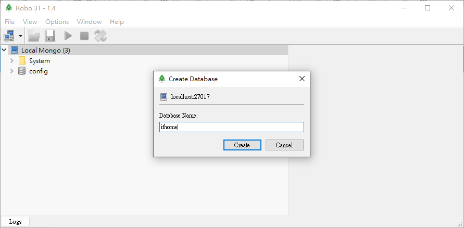
Task: Click the Save floppy disk icon
Action: pos(50,36)
